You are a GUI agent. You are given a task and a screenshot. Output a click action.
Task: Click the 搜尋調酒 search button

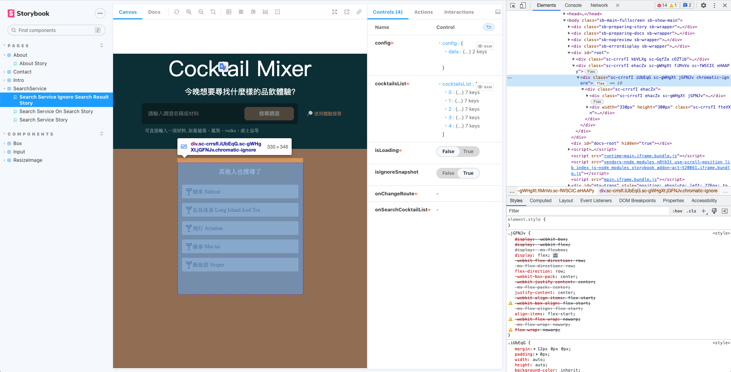tap(269, 113)
